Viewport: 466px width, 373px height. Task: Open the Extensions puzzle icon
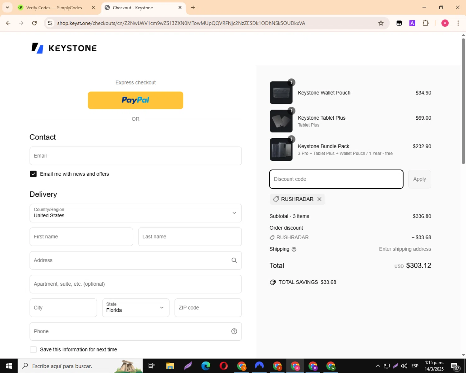[x=426, y=23]
